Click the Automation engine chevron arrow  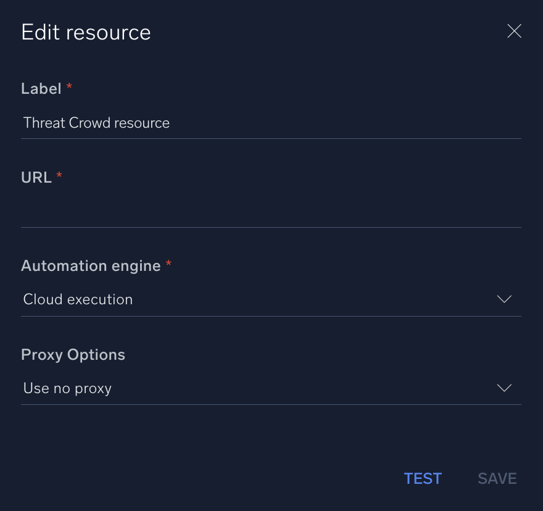504,299
